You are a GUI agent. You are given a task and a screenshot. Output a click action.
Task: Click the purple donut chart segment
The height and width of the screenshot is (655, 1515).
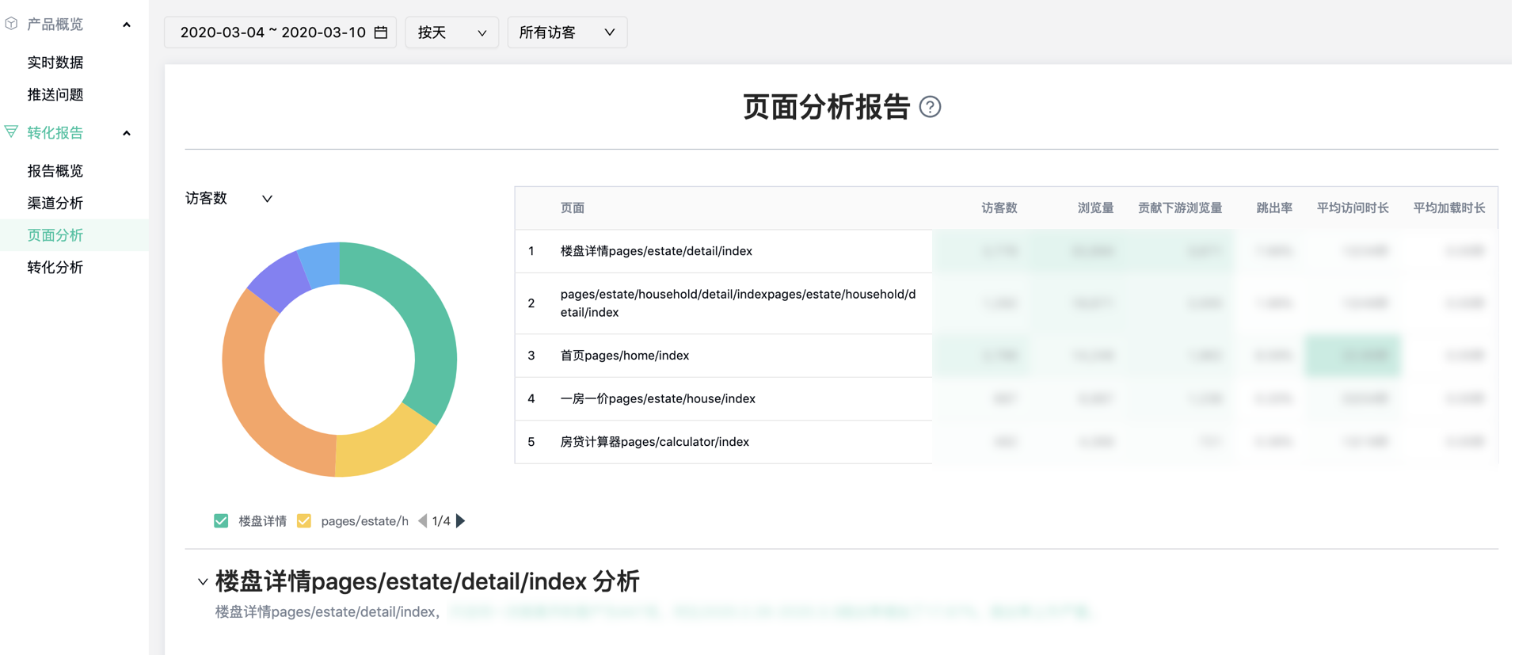tap(279, 280)
